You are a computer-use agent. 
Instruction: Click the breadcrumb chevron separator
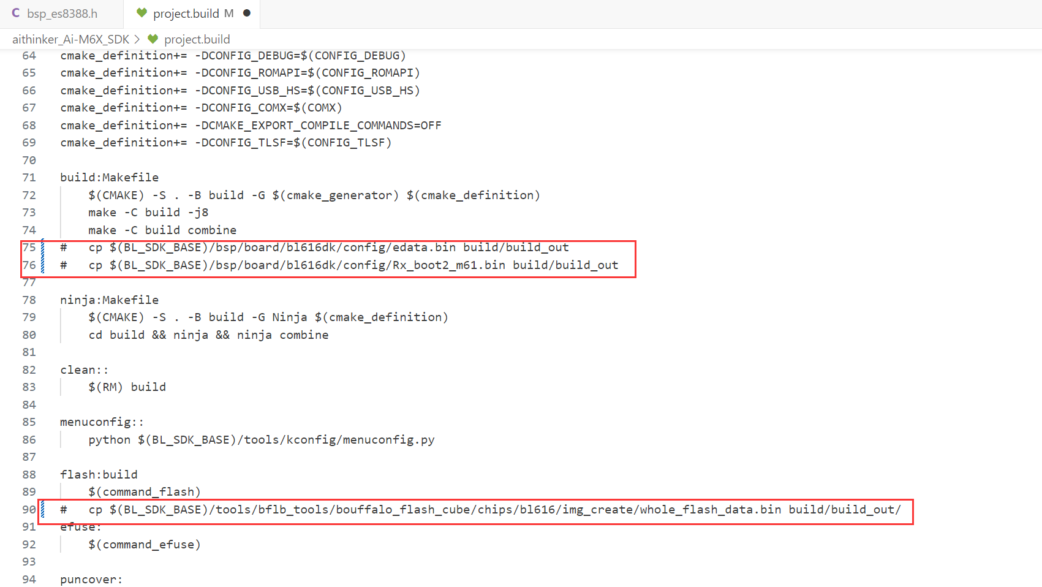point(137,39)
